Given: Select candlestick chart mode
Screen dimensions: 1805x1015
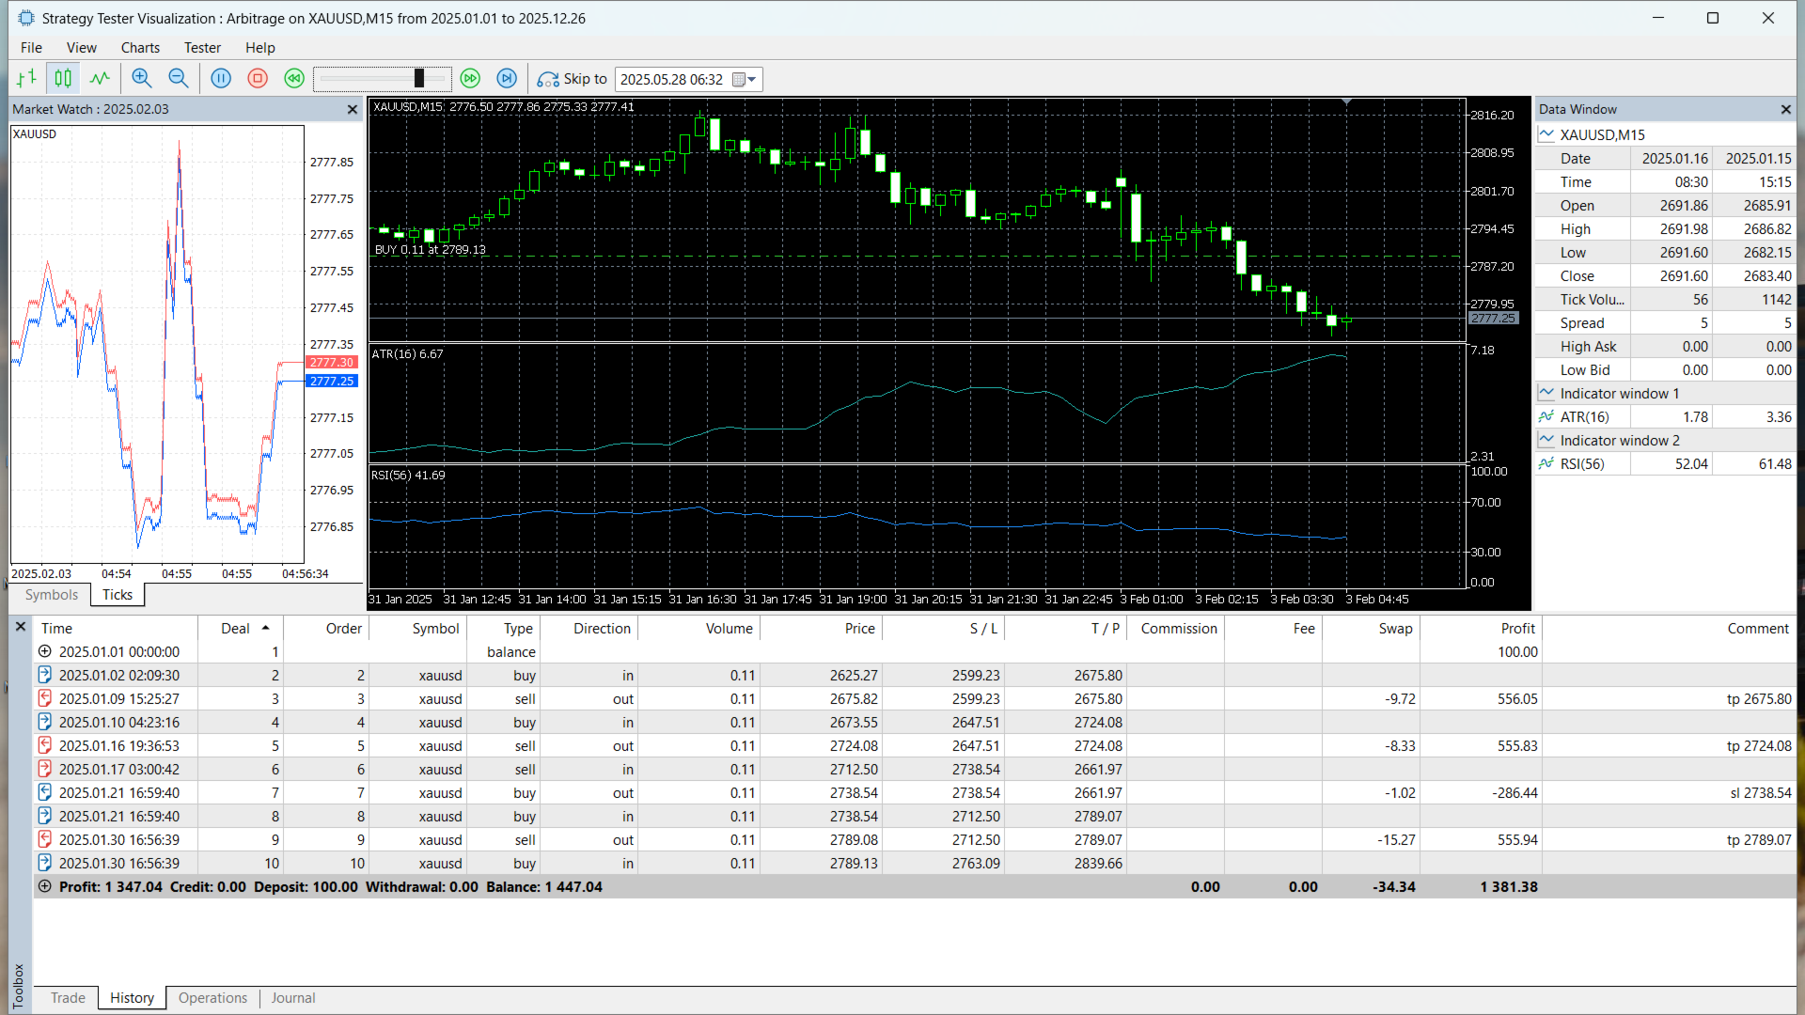Looking at the screenshot, I should (x=63, y=79).
